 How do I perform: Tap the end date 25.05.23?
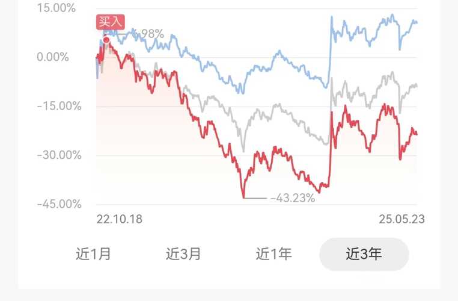(402, 219)
